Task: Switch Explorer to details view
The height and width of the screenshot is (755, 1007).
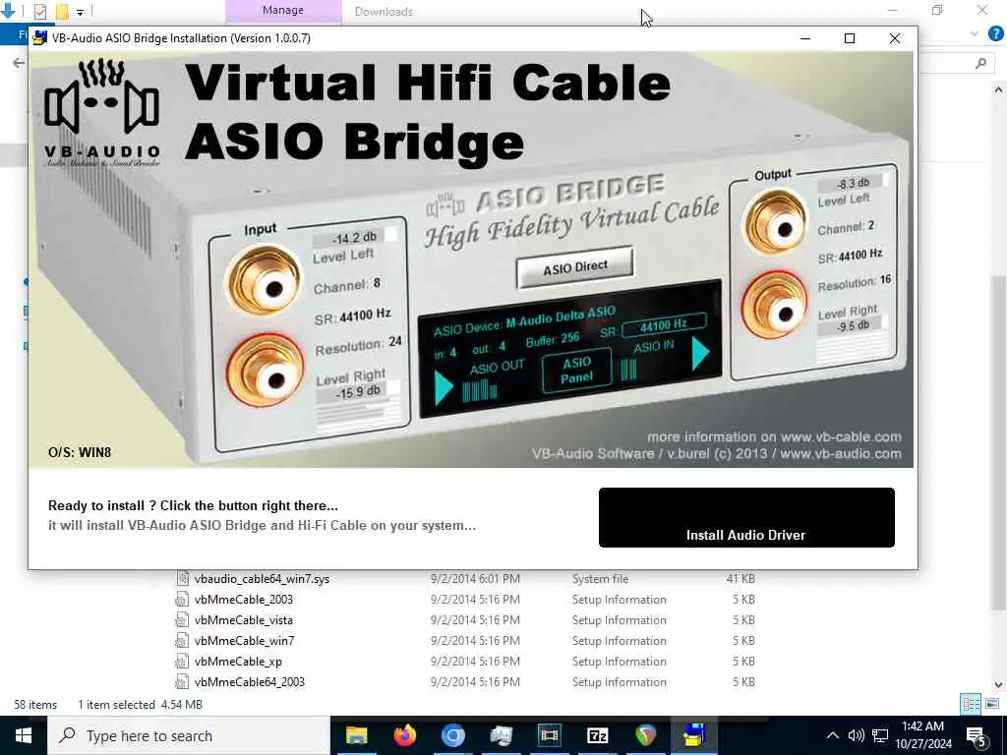Action: [x=971, y=704]
